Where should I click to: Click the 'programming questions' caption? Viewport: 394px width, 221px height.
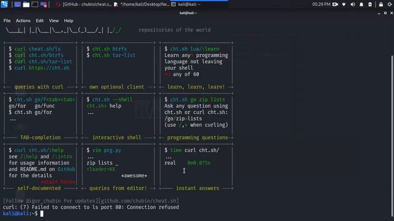(198, 138)
